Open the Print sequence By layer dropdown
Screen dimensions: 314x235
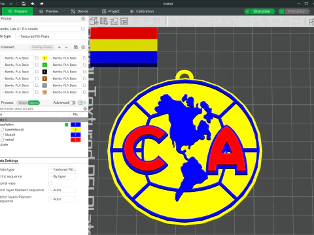coord(62,176)
